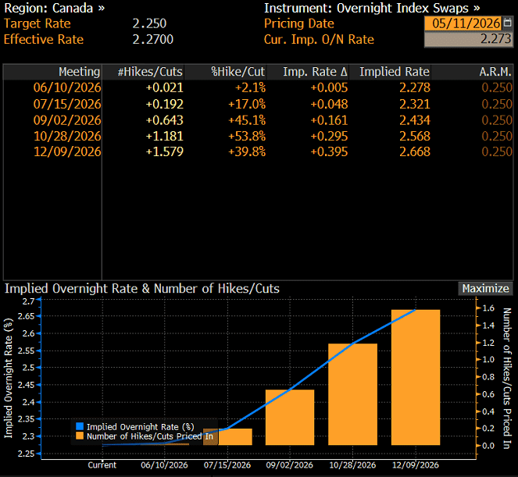
Task: Click the orange chart bar for 12/09/2026
Action: [x=416, y=377]
